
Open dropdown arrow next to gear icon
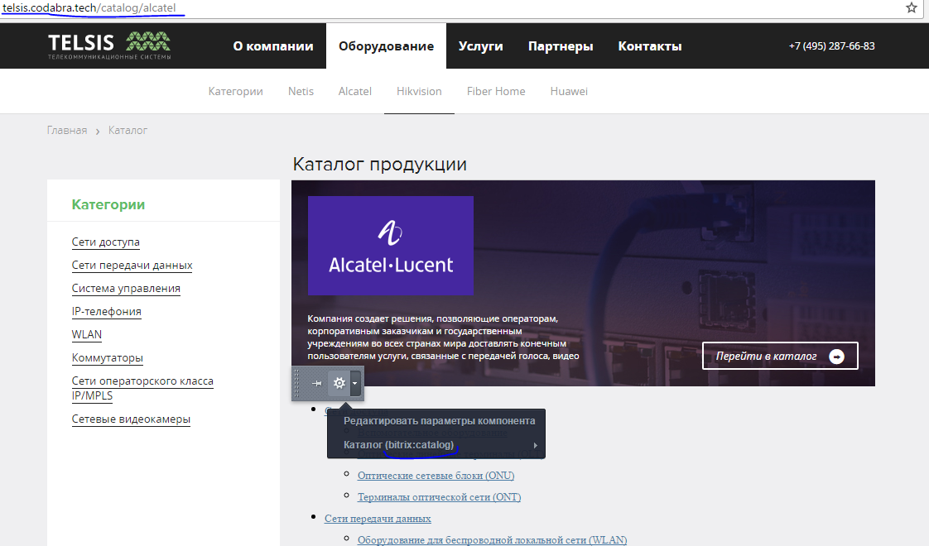click(x=355, y=383)
